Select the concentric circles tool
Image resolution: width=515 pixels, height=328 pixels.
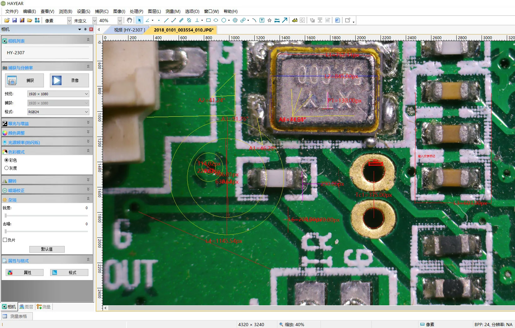point(235,20)
